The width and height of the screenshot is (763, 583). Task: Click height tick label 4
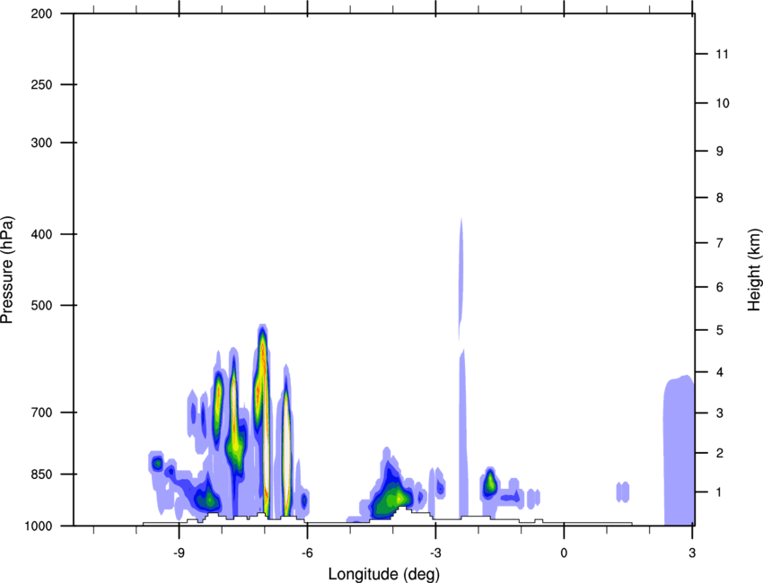pos(719,372)
